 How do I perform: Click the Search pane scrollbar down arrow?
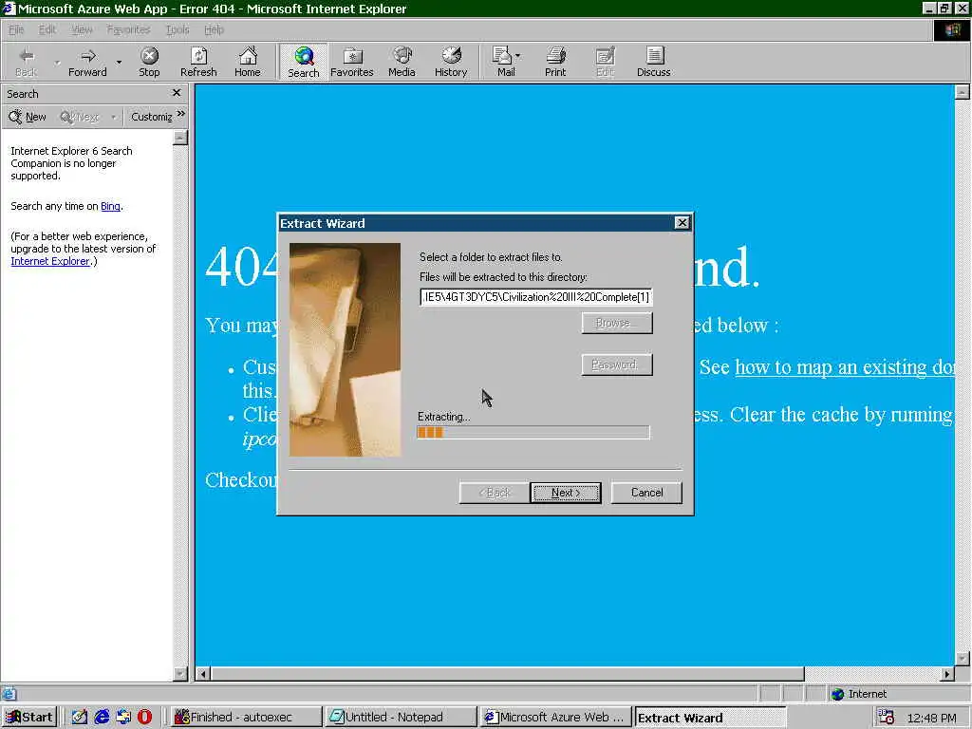(180, 673)
